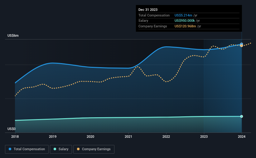256x158 pixels.
Task: Toggle the Total Compensation legend button
Action: 27,149
